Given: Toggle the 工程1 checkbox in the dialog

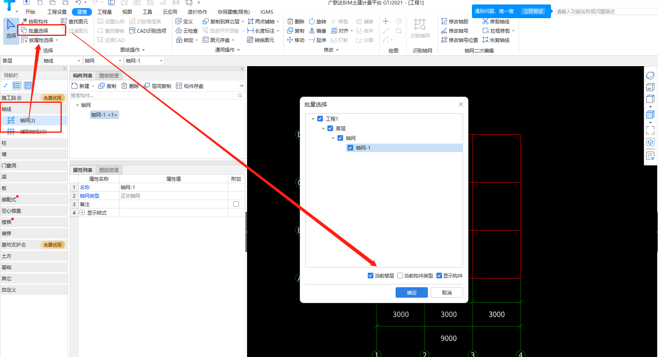Looking at the screenshot, I should [x=320, y=119].
